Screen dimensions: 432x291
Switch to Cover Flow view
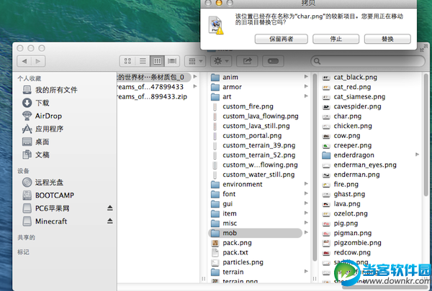click(x=172, y=61)
